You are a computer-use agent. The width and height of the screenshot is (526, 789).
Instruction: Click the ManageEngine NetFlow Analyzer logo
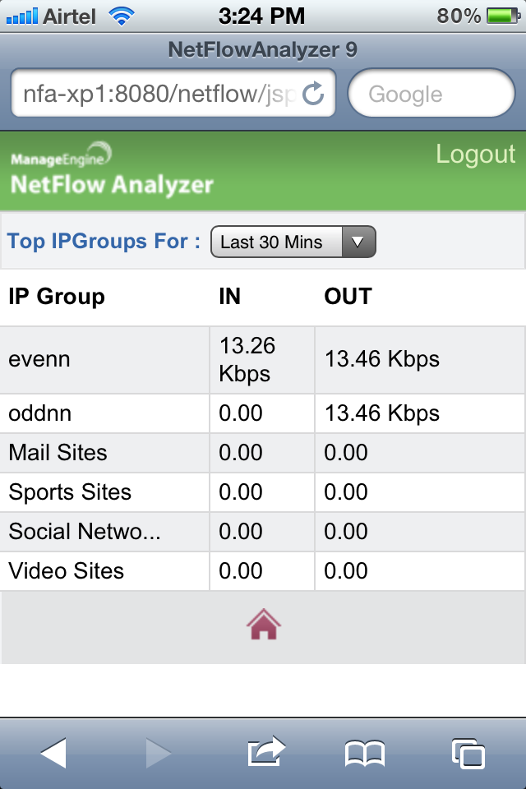[x=112, y=169]
